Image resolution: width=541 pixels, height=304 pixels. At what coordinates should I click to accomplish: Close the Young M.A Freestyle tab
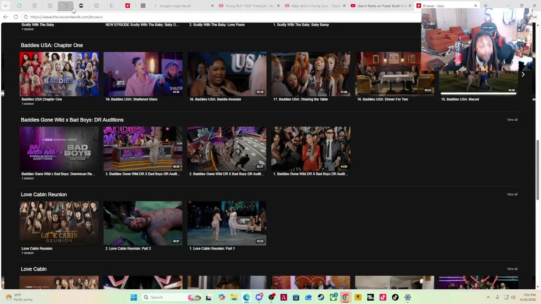click(x=278, y=6)
